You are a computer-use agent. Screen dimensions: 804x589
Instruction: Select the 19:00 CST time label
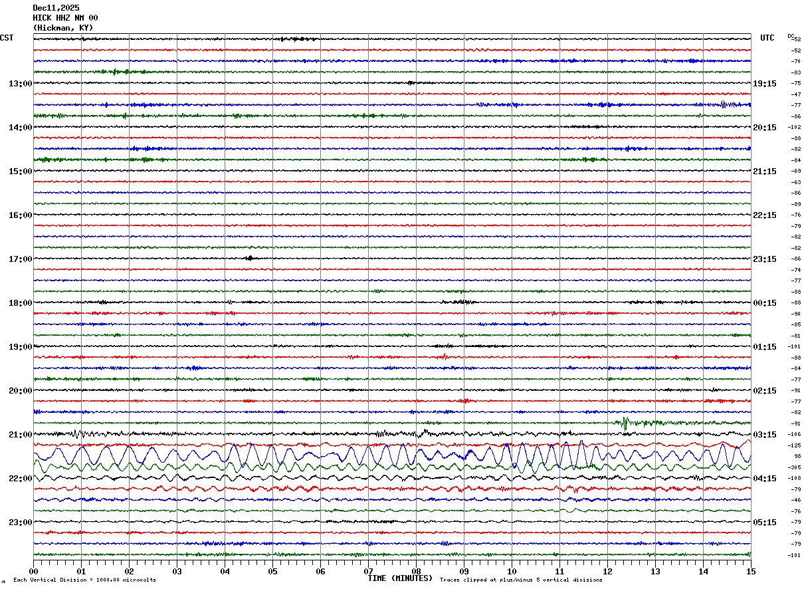tap(20, 347)
